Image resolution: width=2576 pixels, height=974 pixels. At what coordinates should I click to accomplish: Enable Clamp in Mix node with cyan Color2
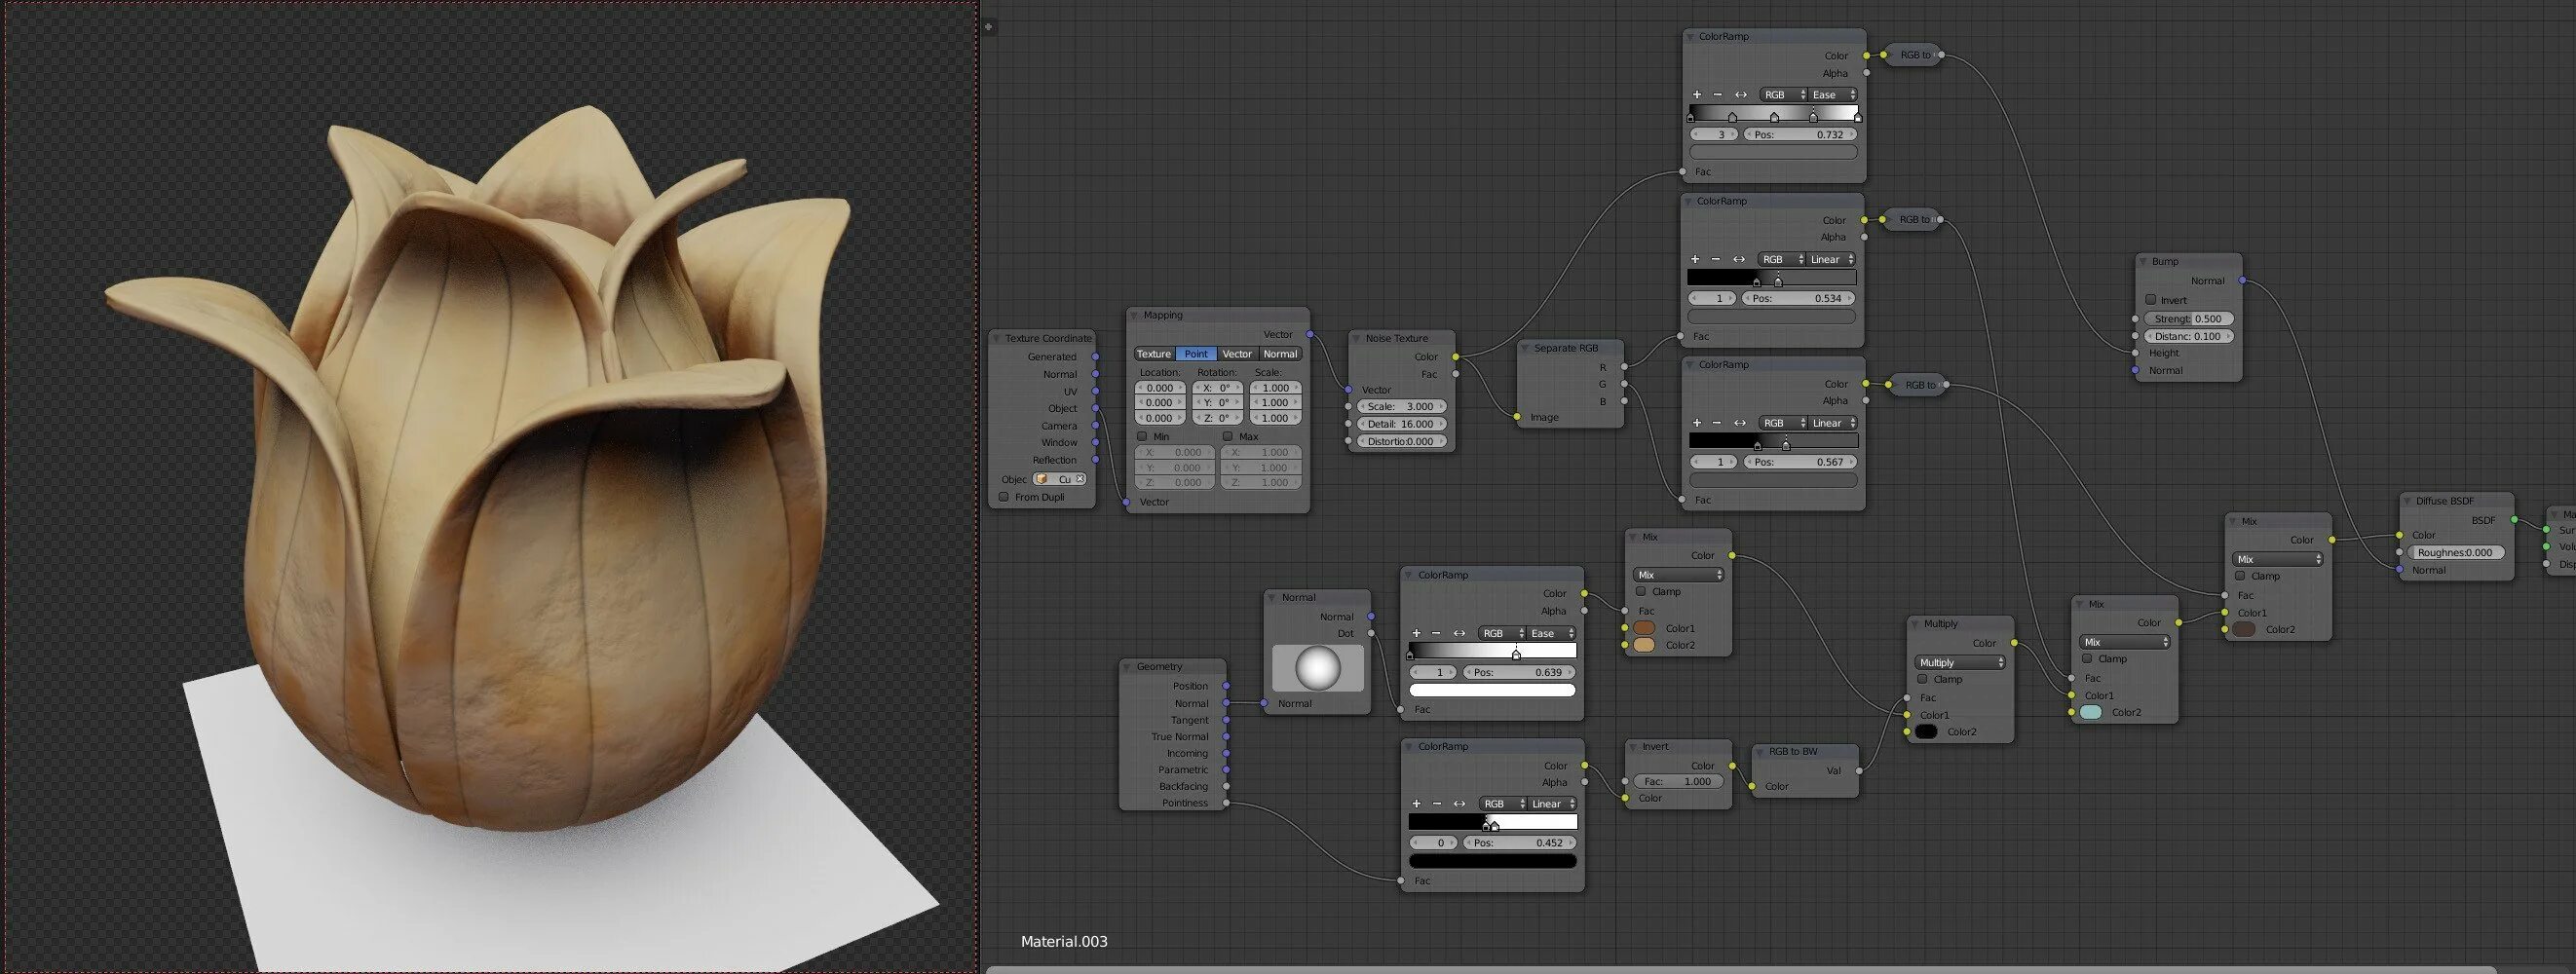pos(2087,659)
